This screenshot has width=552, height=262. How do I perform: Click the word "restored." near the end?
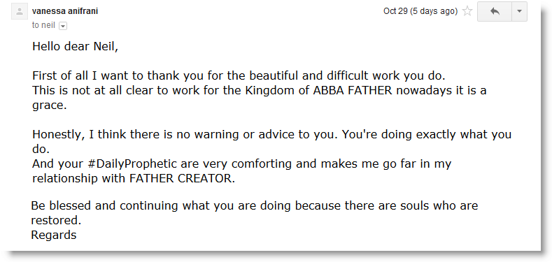click(56, 220)
